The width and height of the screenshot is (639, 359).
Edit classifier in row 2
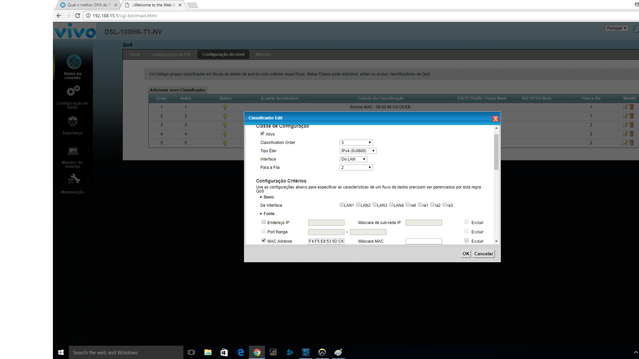click(x=625, y=116)
